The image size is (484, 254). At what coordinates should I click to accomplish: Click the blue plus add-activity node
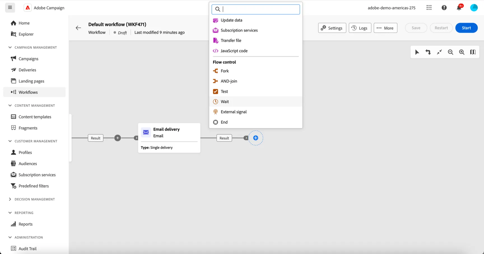click(256, 138)
